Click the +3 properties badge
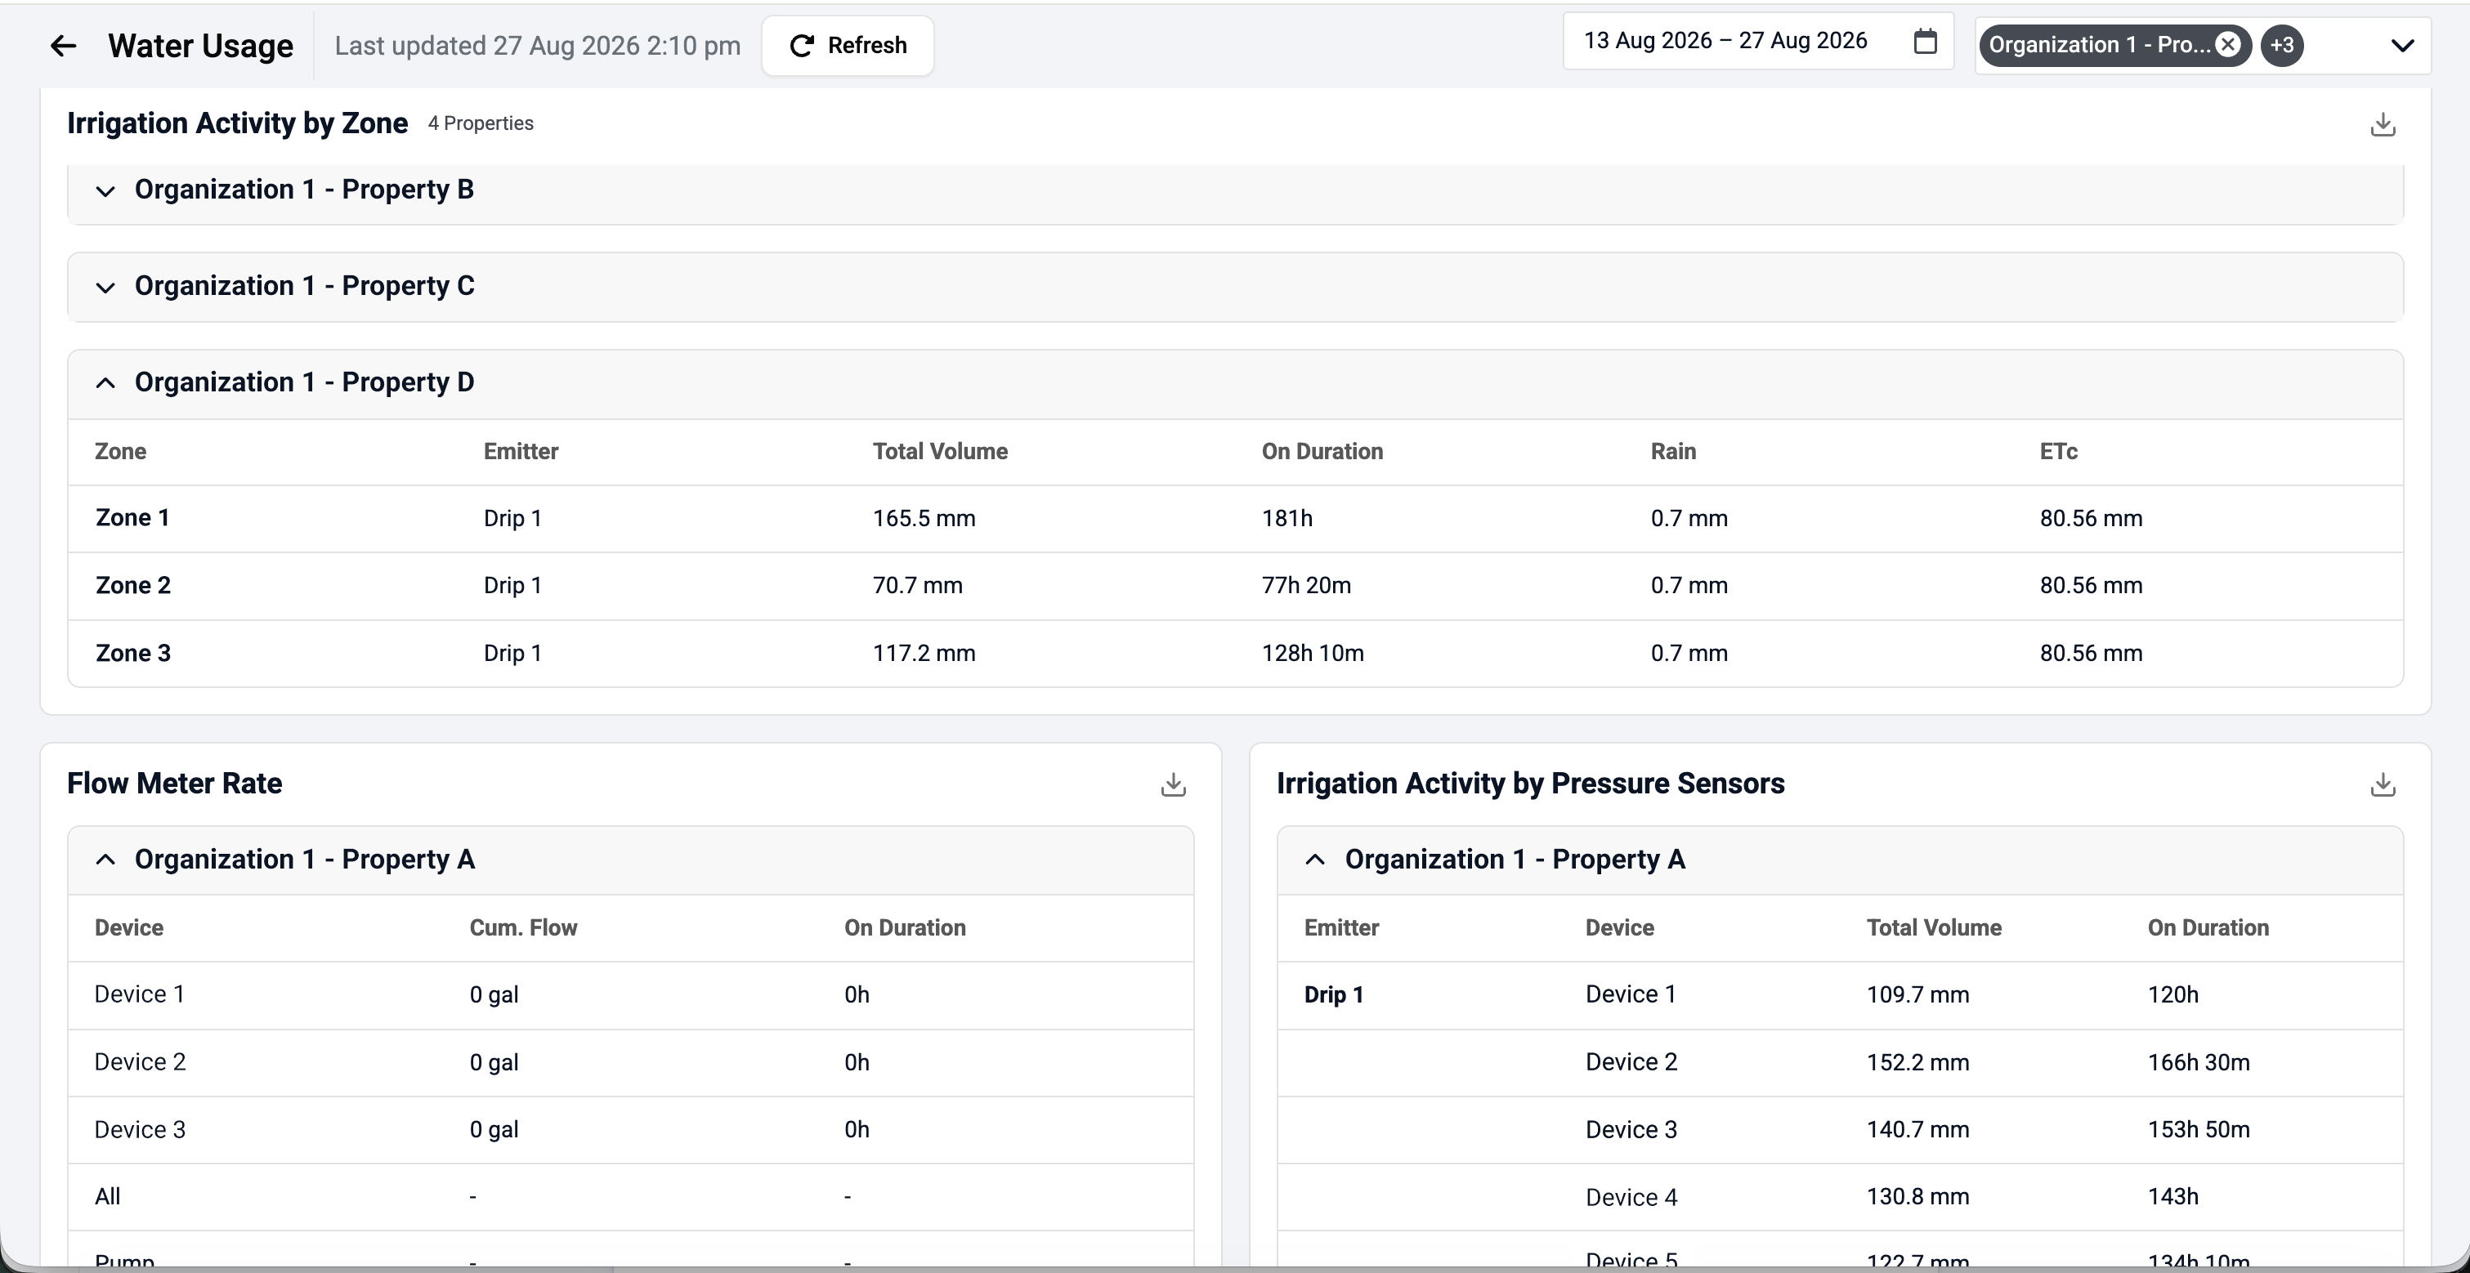This screenshot has width=2470, height=1273. click(2282, 45)
